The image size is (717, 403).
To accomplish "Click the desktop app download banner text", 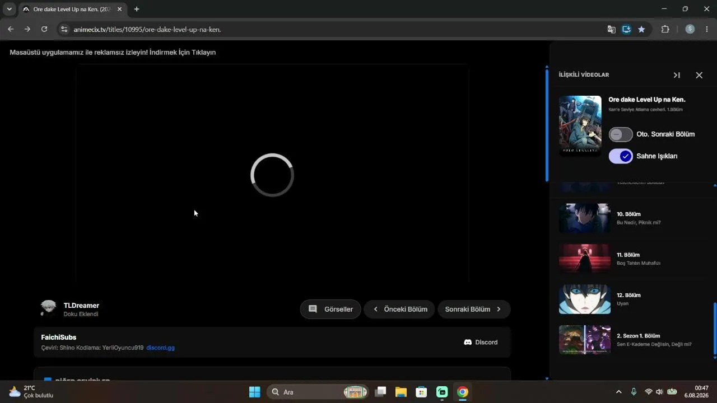I will [113, 52].
